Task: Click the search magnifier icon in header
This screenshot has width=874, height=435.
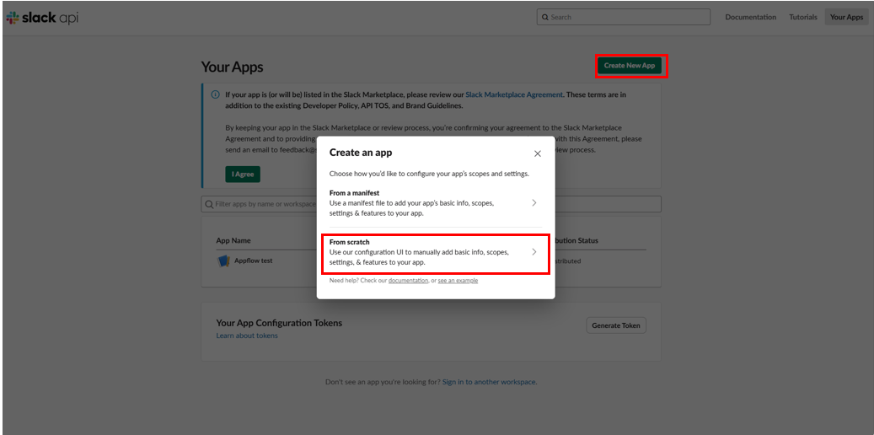Action: coord(545,18)
